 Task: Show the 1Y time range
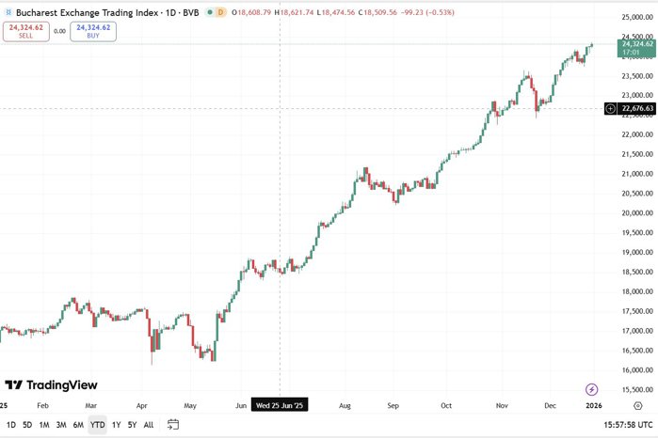(116, 425)
